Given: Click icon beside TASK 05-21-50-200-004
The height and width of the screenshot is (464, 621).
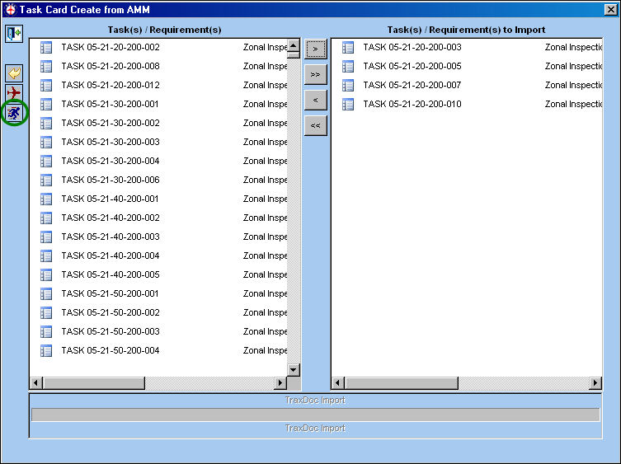Looking at the screenshot, I should pyautogui.click(x=46, y=351).
